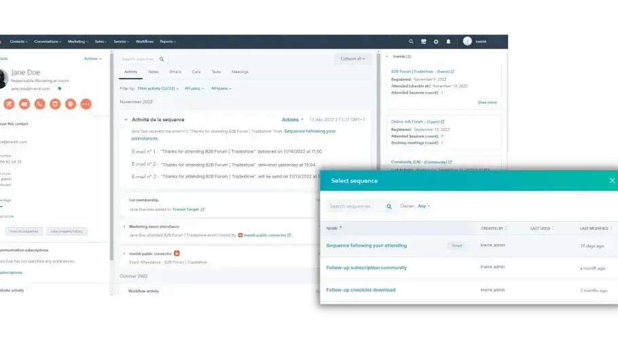Open Follow-up checklist download sequence
The width and height of the screenshot is (618, 347).
pos(360,290)
